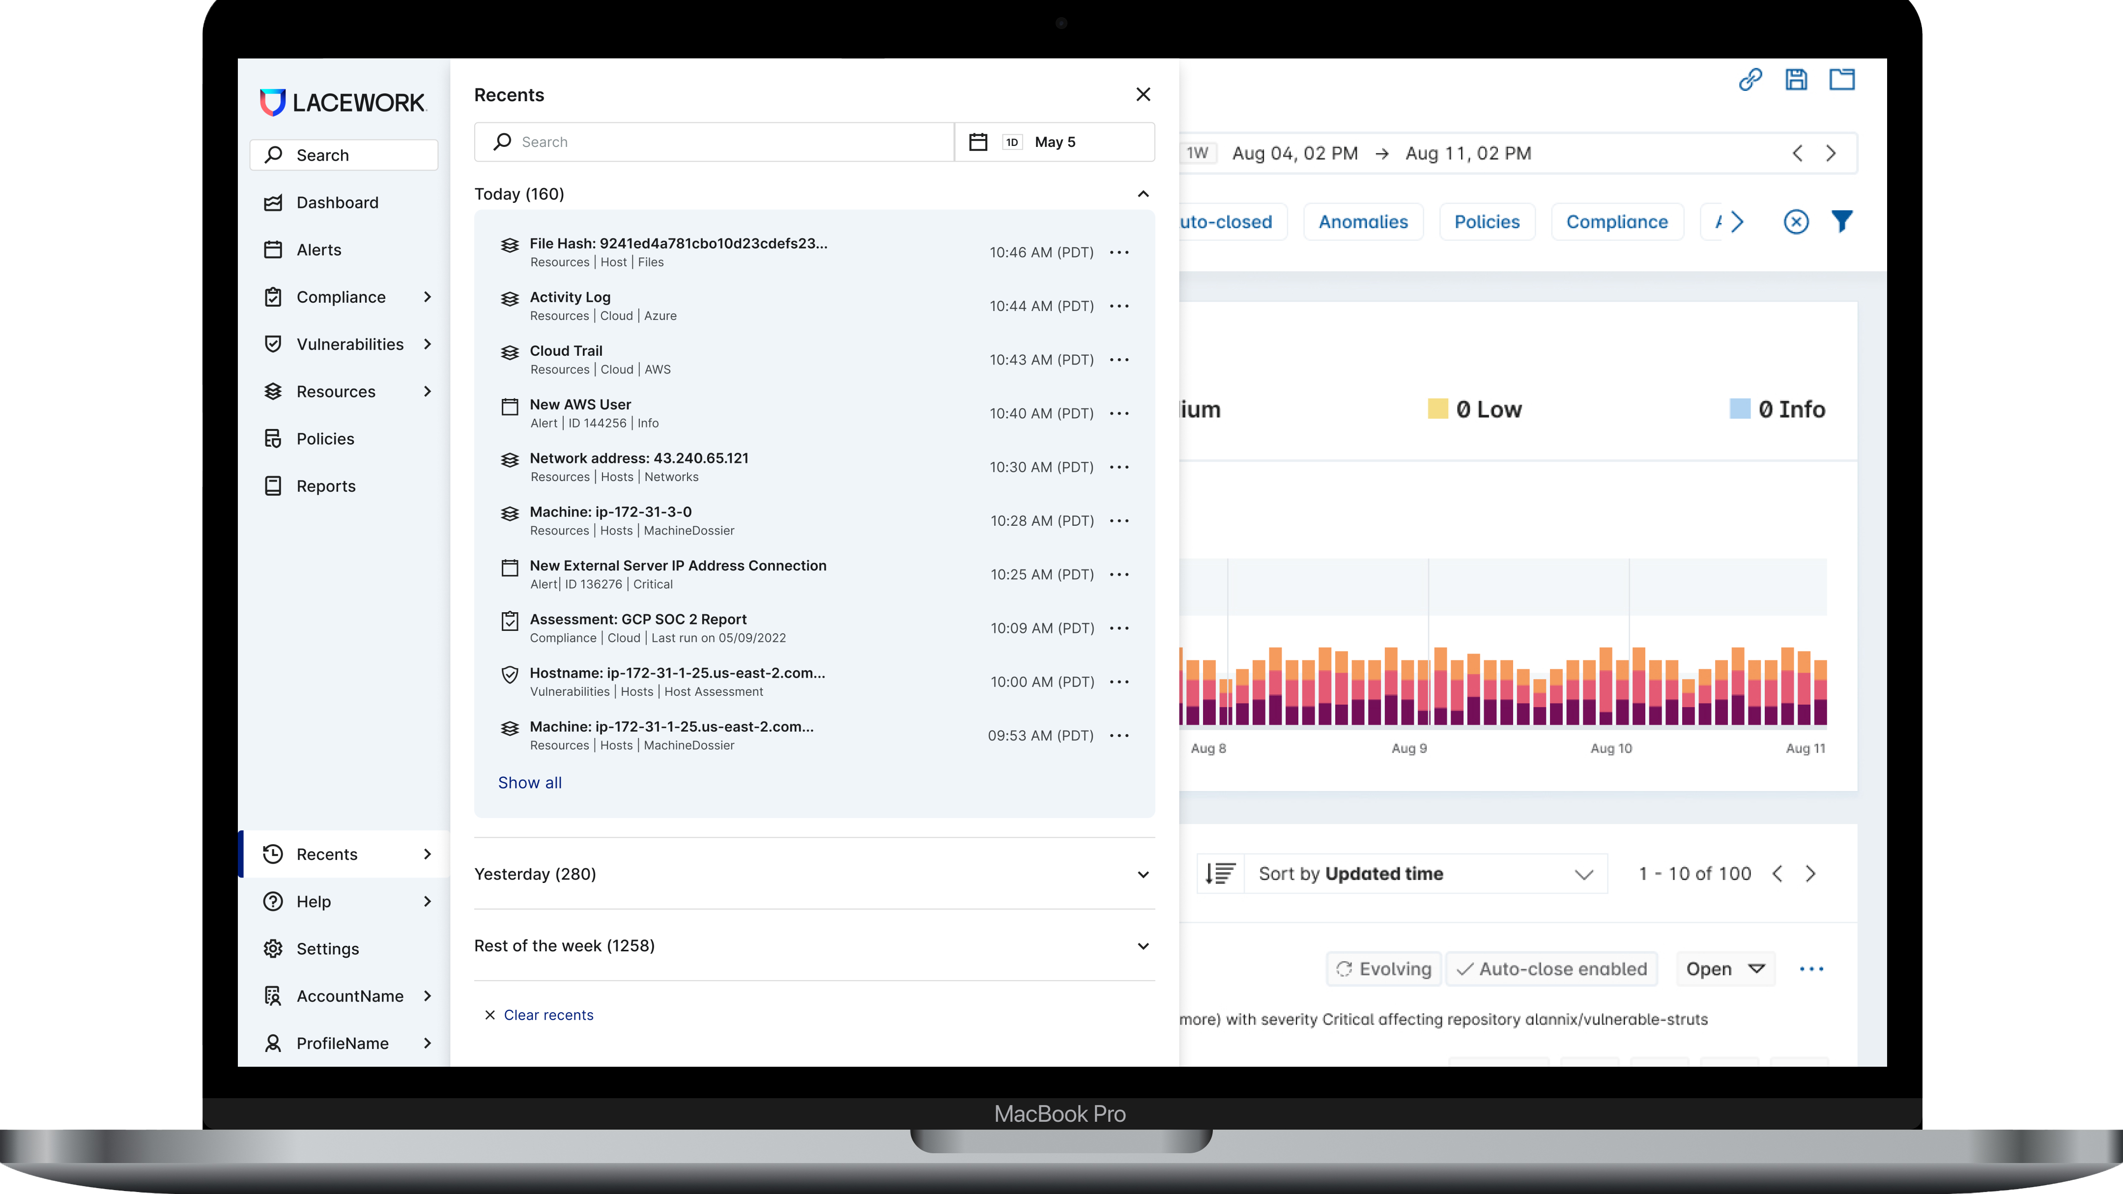This screenshot has width=2123, height=1194.
Task: Open the alert status Open dropdown
Action: pos(1725,969)
